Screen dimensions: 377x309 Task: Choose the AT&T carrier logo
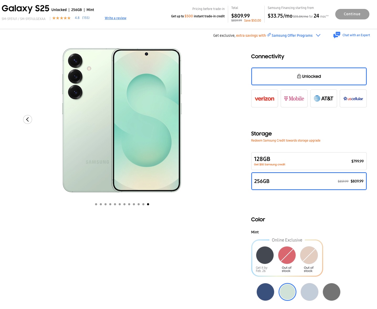(323, 99)
